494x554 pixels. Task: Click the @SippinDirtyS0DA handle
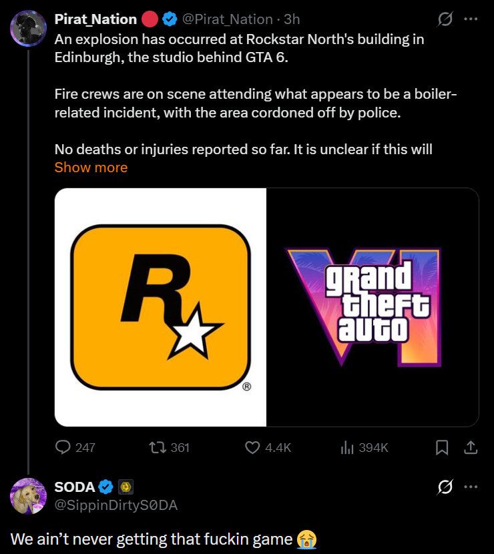(115, 505)
